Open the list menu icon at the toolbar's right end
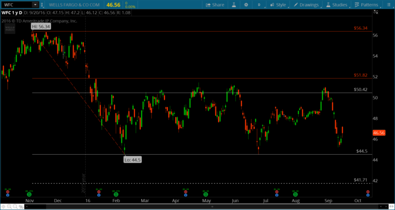 point(388,5)
